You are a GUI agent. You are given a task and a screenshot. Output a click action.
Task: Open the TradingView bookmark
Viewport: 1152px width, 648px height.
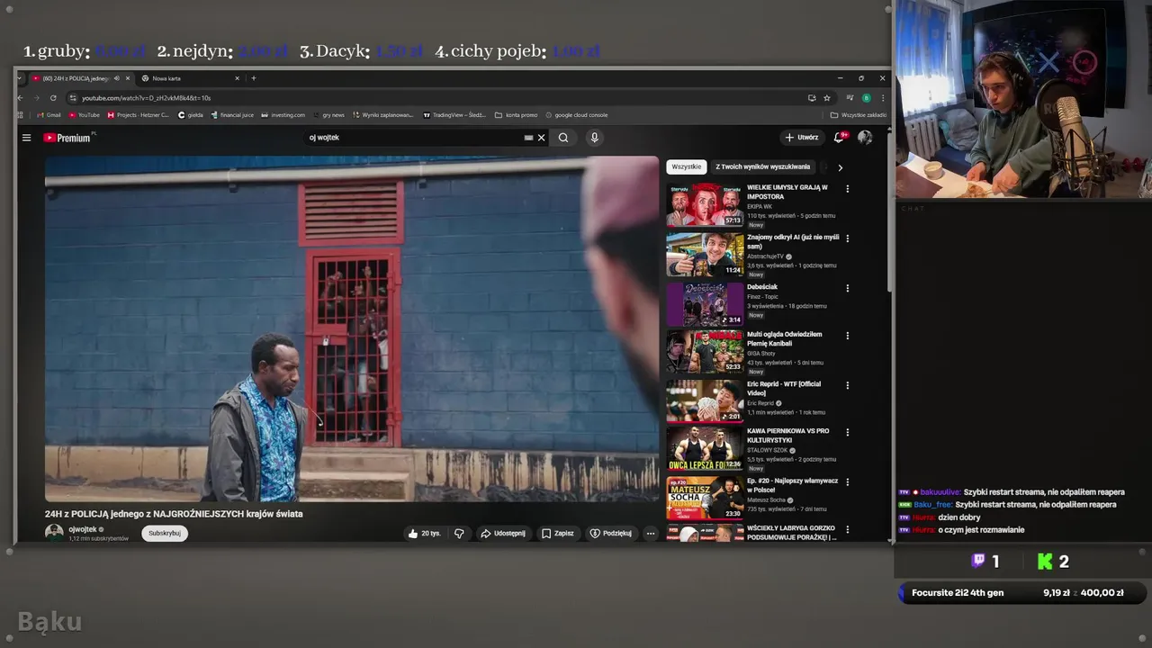tap(454, 115)
